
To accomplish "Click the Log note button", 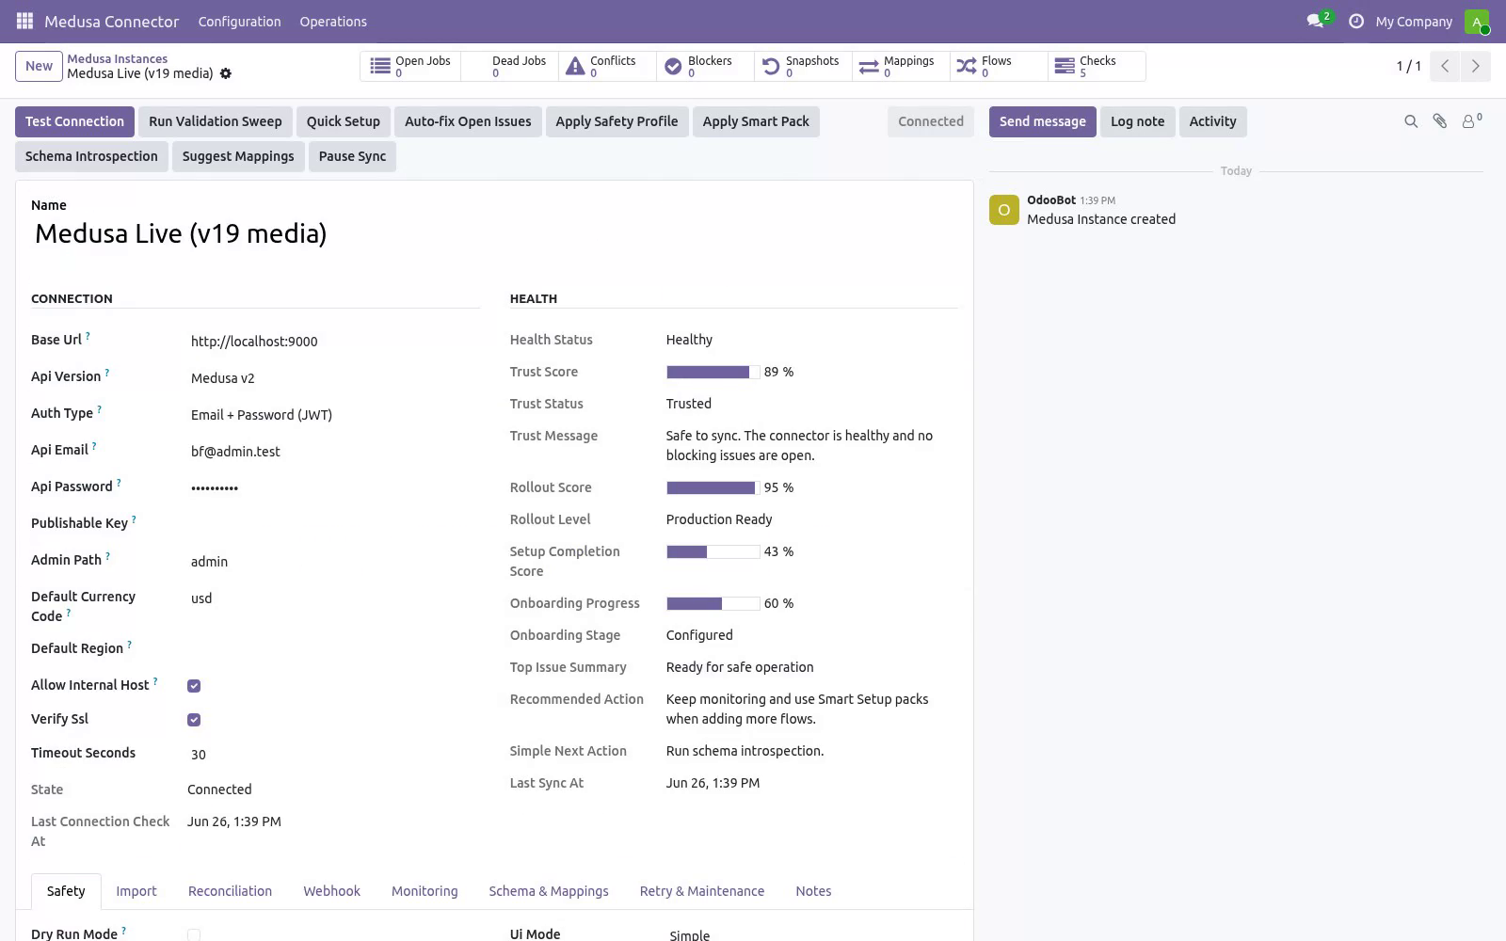I will tap(1137, 121).
